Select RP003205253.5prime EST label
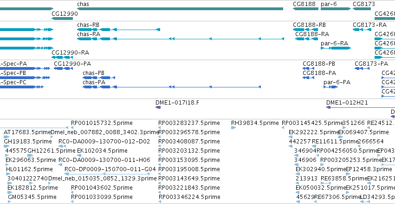 [x=351, y=160]
